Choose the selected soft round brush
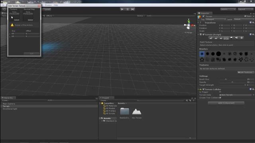 (x=202, y=54)
